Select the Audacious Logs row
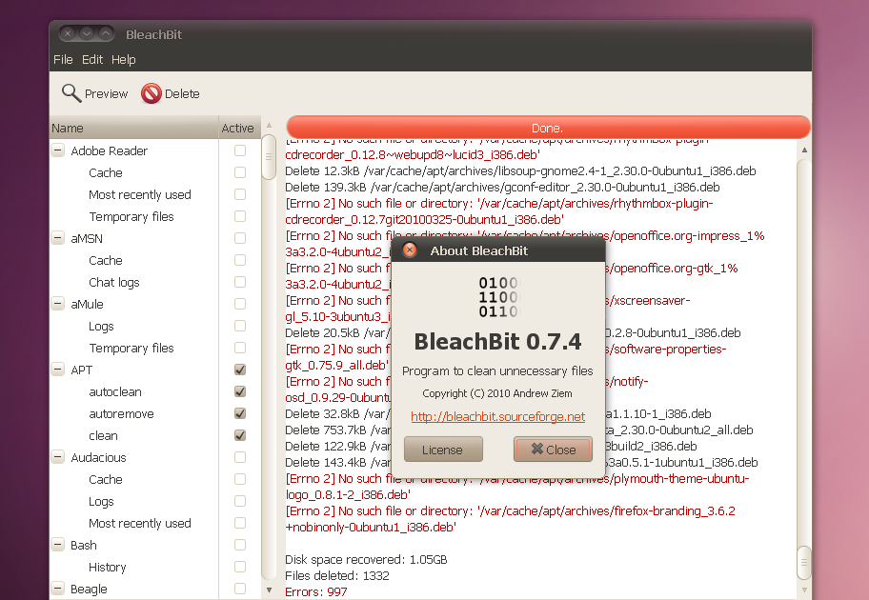The height and width of the screenshot is (600, 869). (x=155, y=501)
